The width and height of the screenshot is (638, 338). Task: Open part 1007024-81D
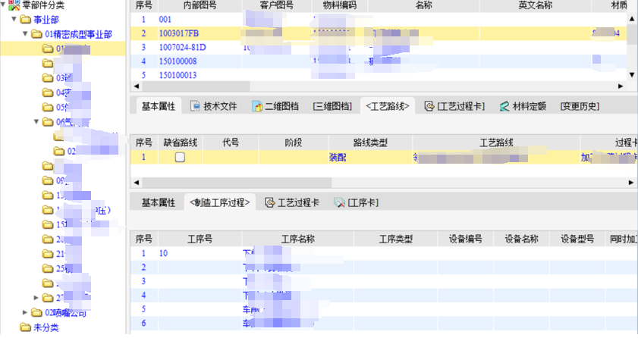[182, 47]
